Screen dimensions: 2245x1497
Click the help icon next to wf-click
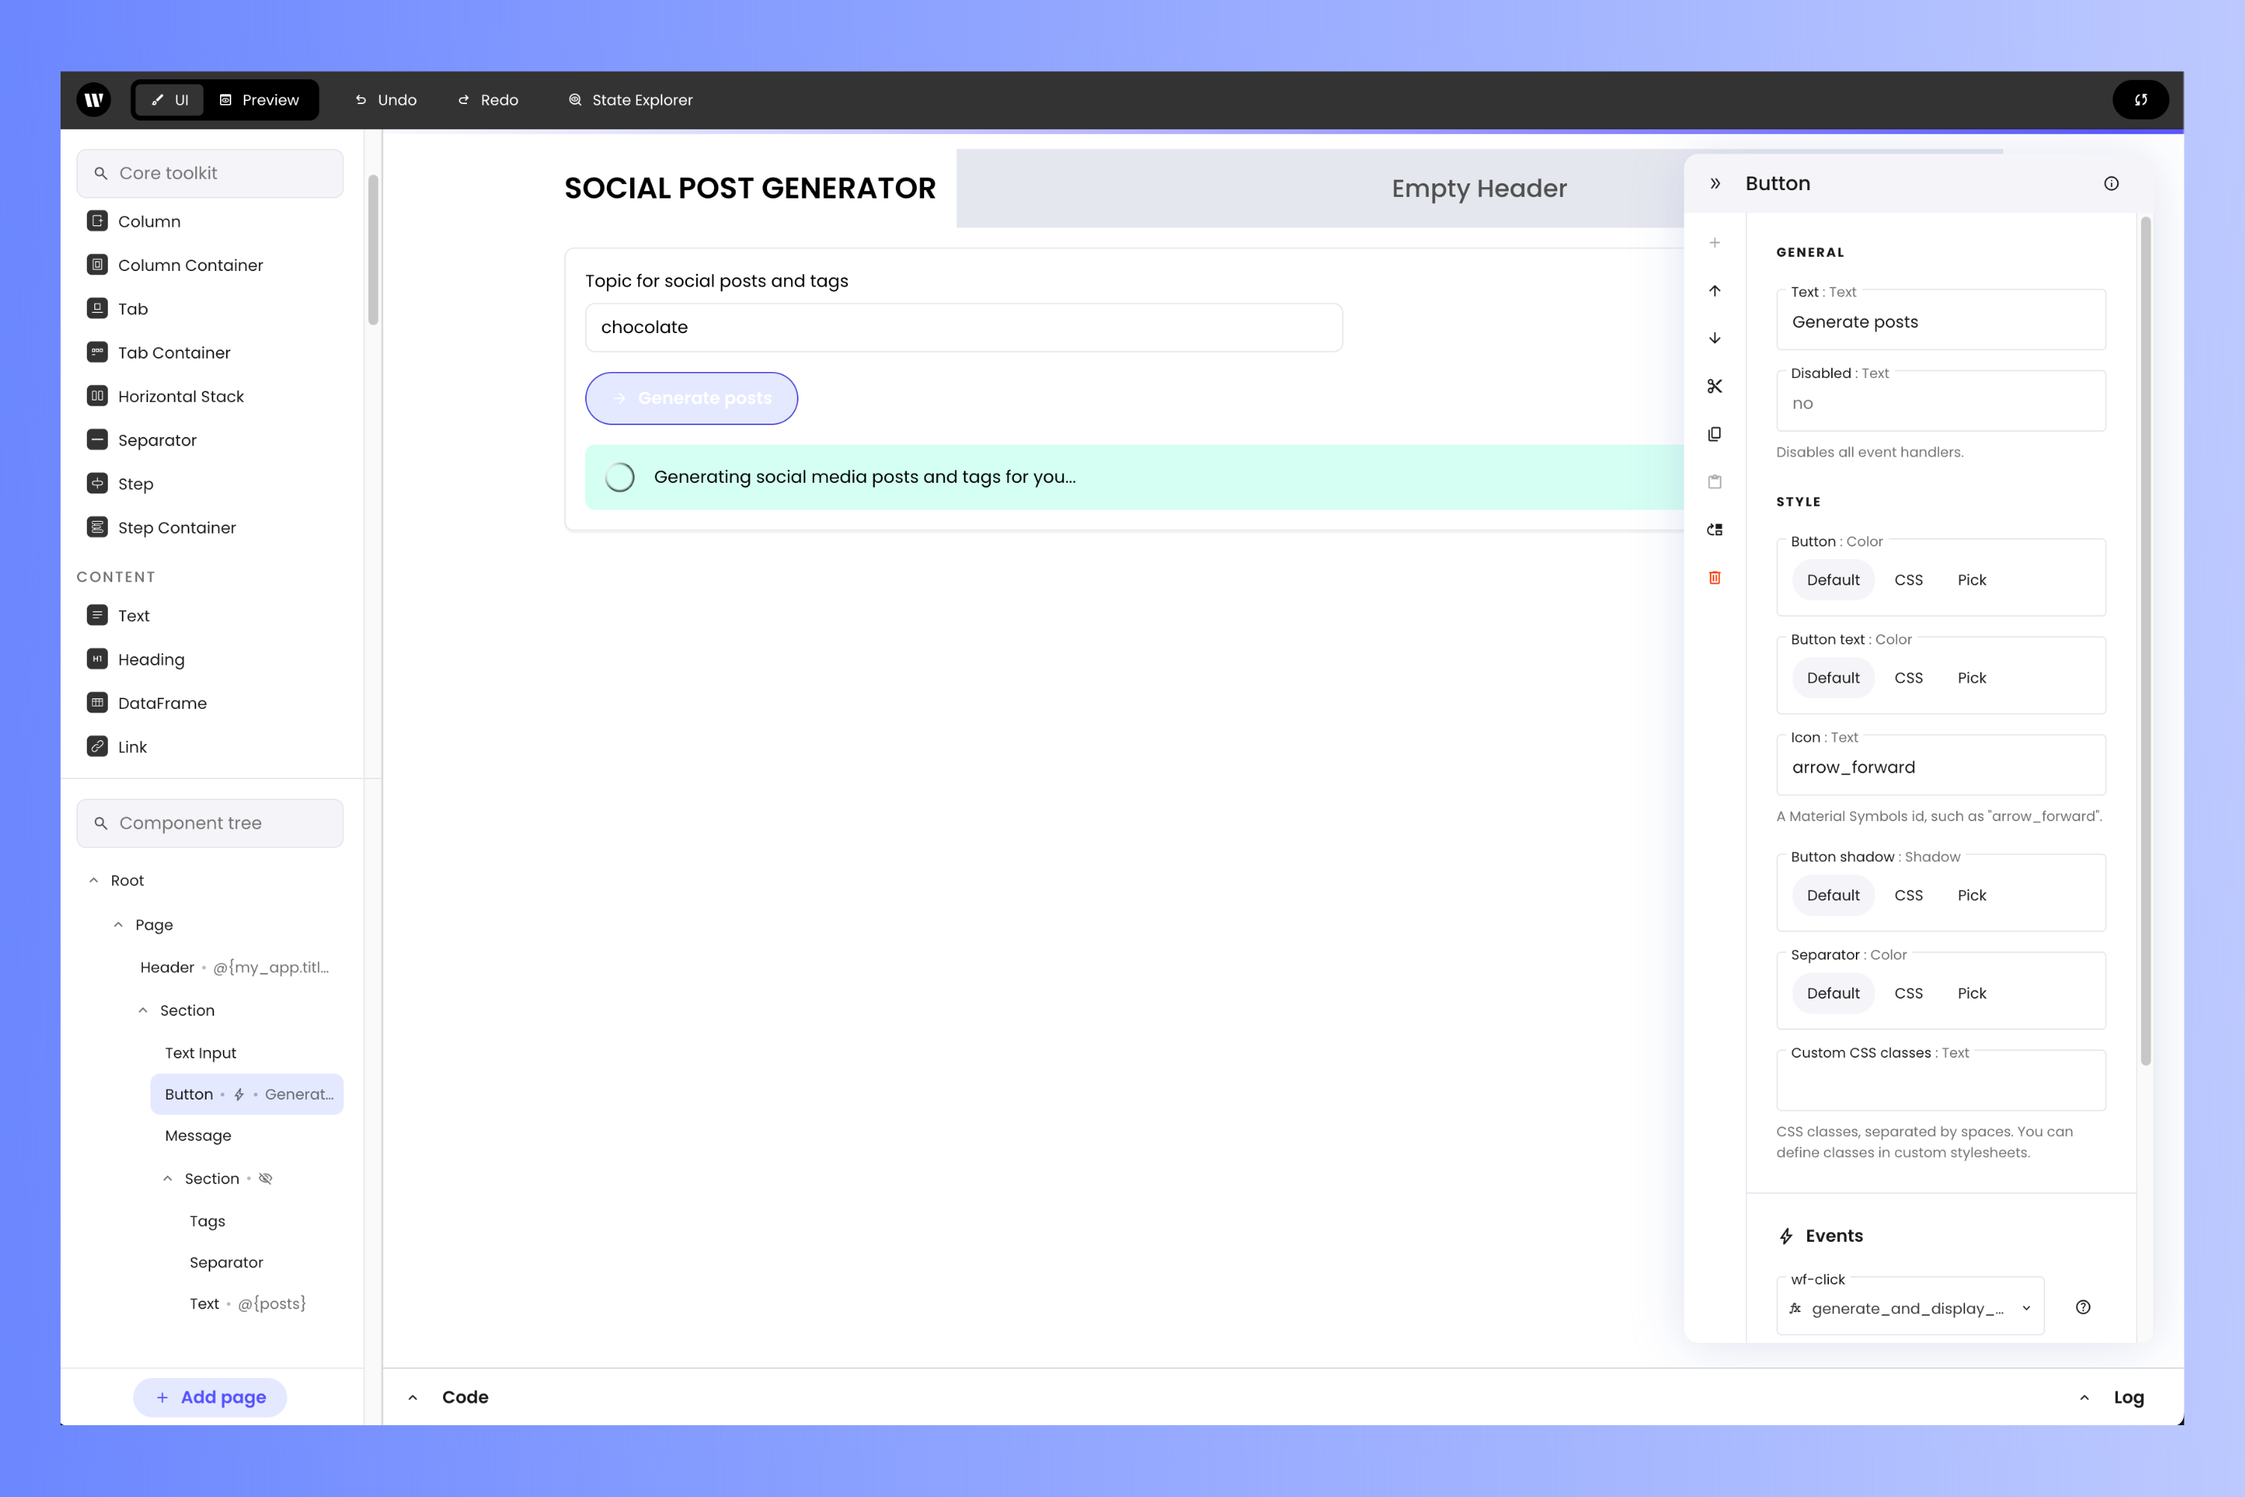[x=2083, y=1307]
